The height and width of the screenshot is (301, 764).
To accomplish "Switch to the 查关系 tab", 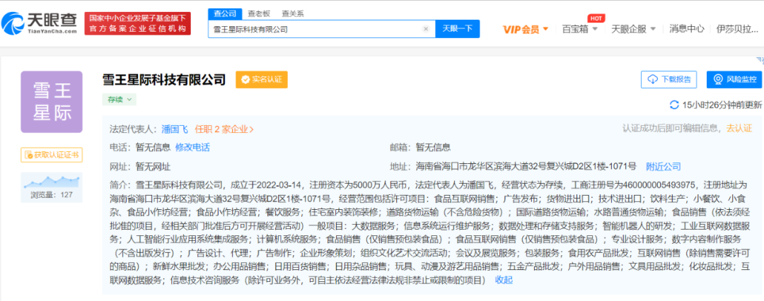I will (292, 13).
